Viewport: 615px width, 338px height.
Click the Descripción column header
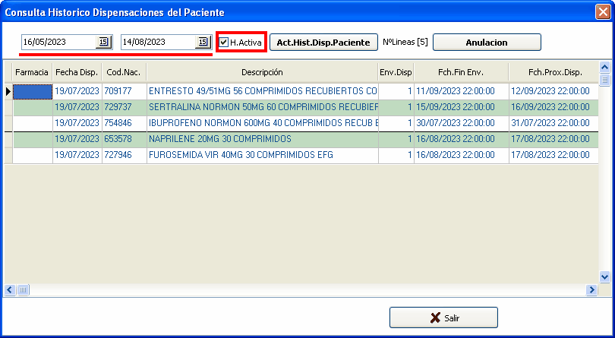pos(262,72)
